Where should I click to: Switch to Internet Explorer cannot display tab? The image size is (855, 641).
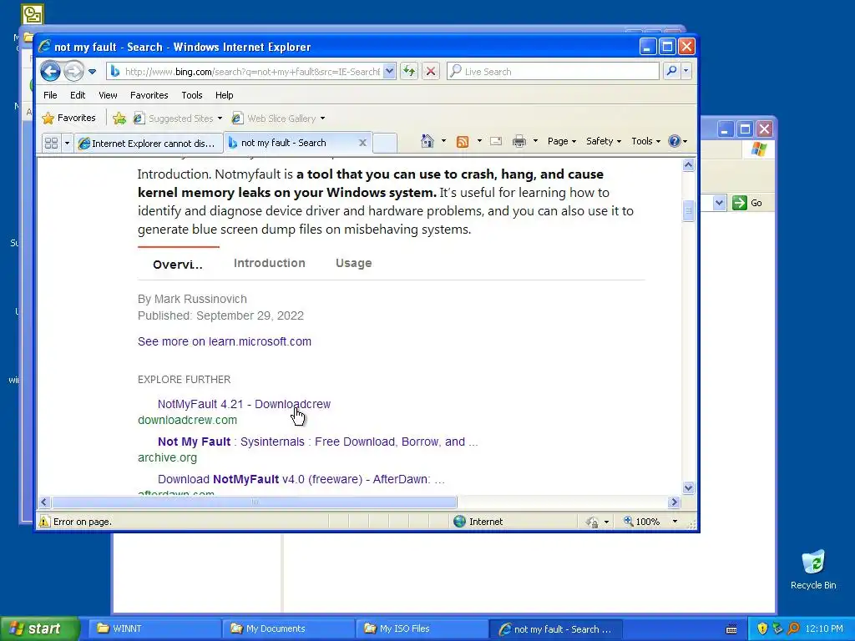pos(149,143)
